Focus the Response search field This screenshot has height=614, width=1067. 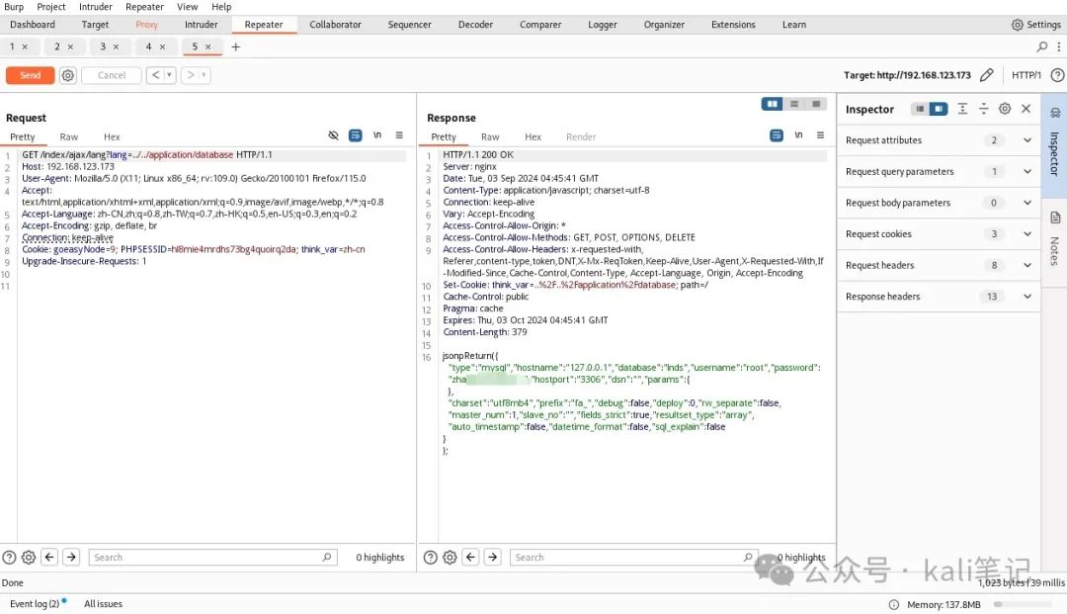pyautogui.click(x=633, y=558)
